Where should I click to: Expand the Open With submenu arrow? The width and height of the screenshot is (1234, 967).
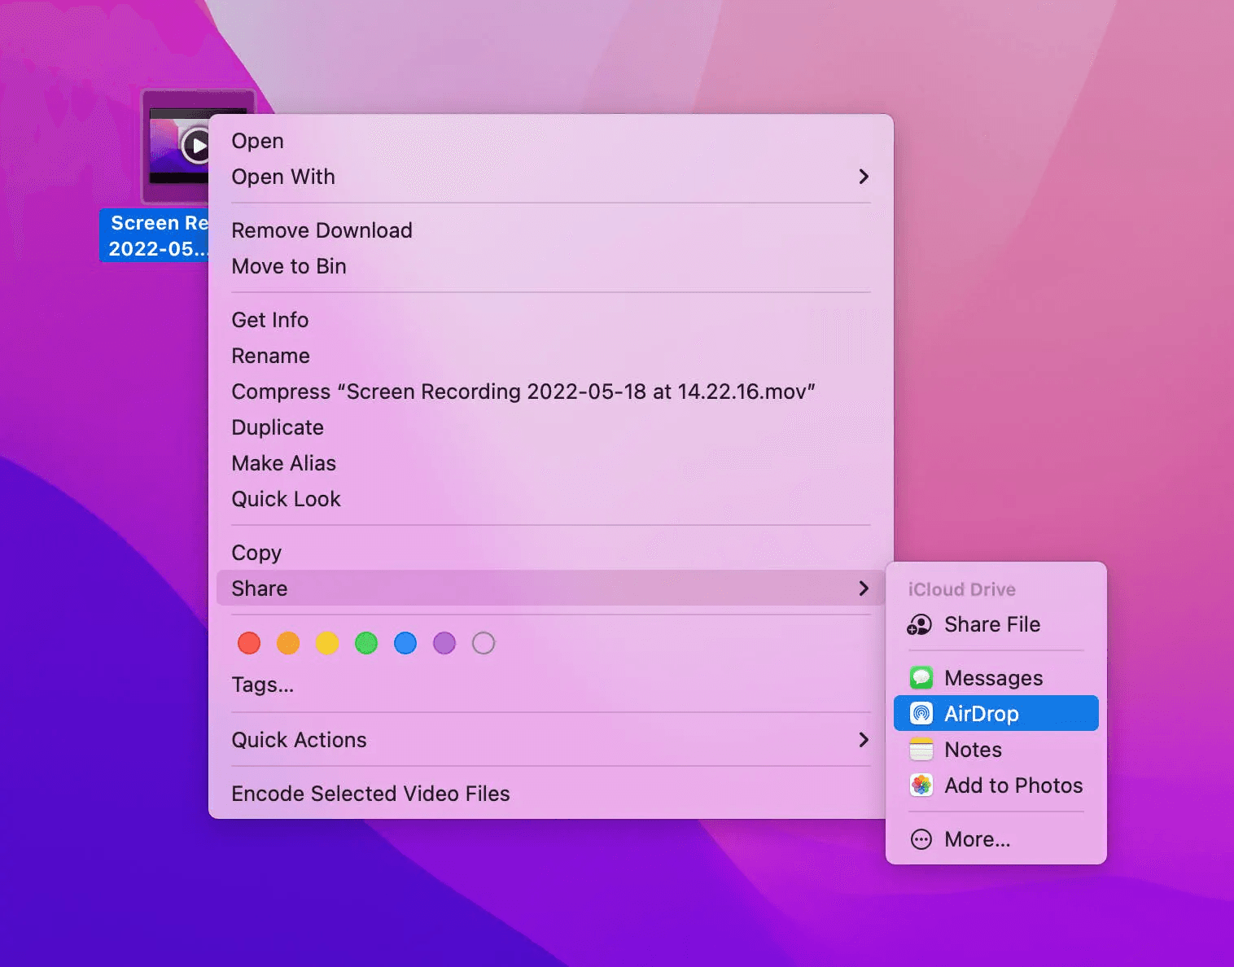(864, 177)
